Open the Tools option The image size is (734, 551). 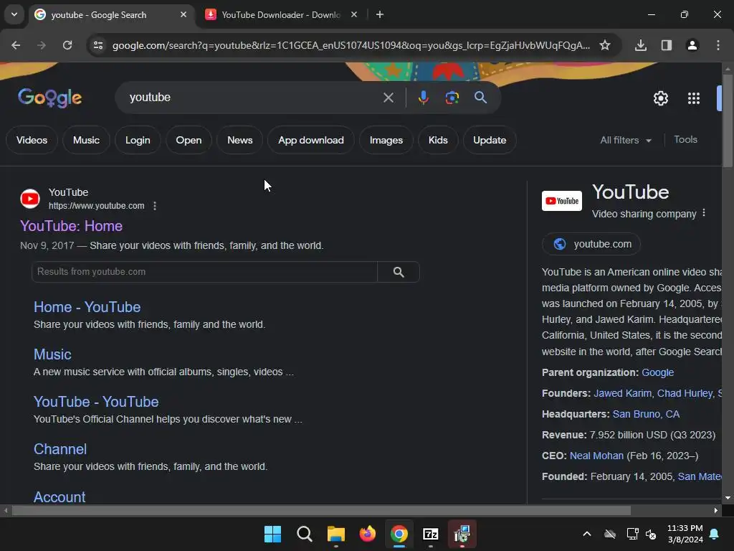[685, 140]
